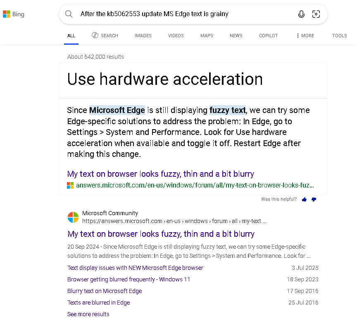
Task: Click the Microsoft Community favicon
Action: (73, 217)
